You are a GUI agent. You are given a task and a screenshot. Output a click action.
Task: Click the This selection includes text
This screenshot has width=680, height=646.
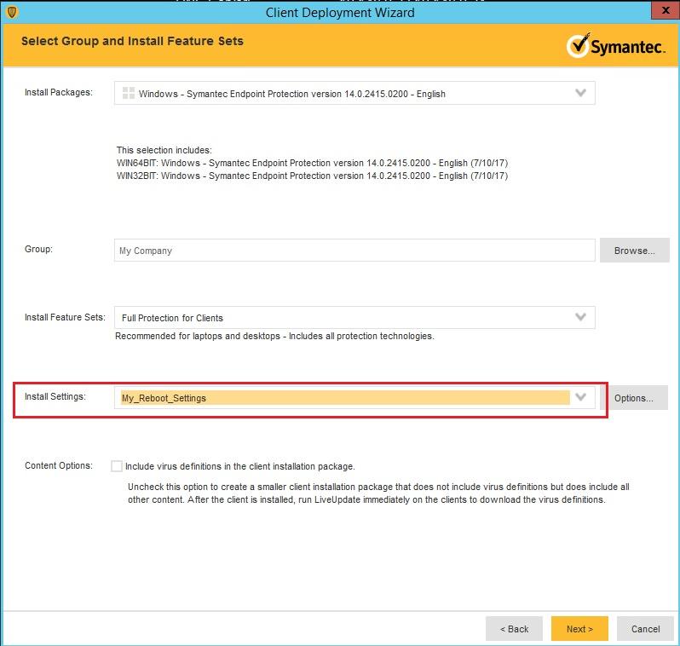pyautogui.click(x=164, y=150)
